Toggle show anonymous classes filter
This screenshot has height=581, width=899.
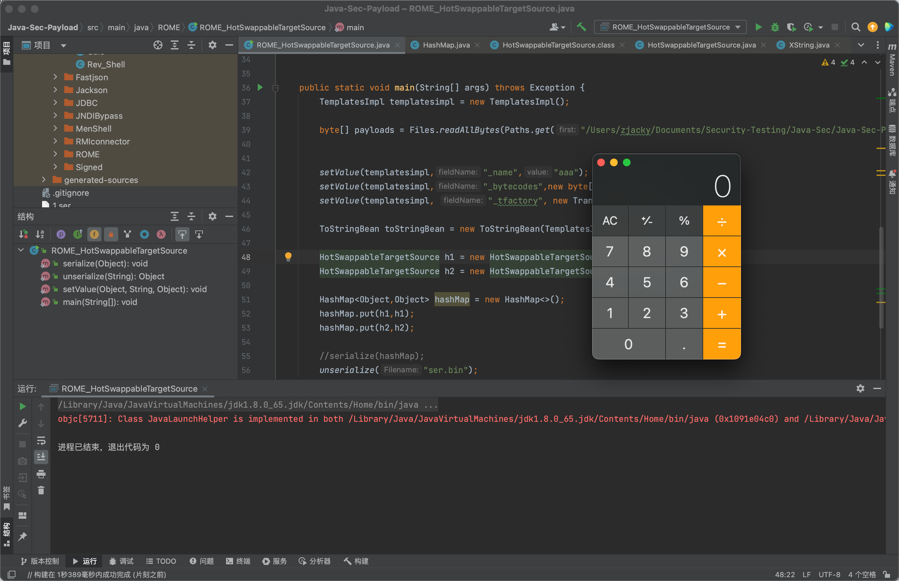coord(144,234)
